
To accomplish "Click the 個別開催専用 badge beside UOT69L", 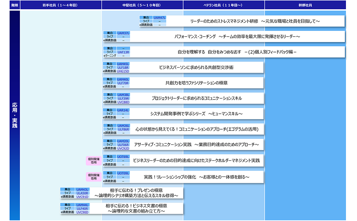I will point(94,161).
